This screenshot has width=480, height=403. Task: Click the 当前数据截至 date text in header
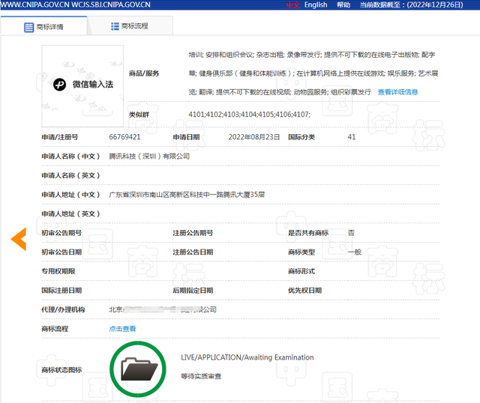coord(412,5)
